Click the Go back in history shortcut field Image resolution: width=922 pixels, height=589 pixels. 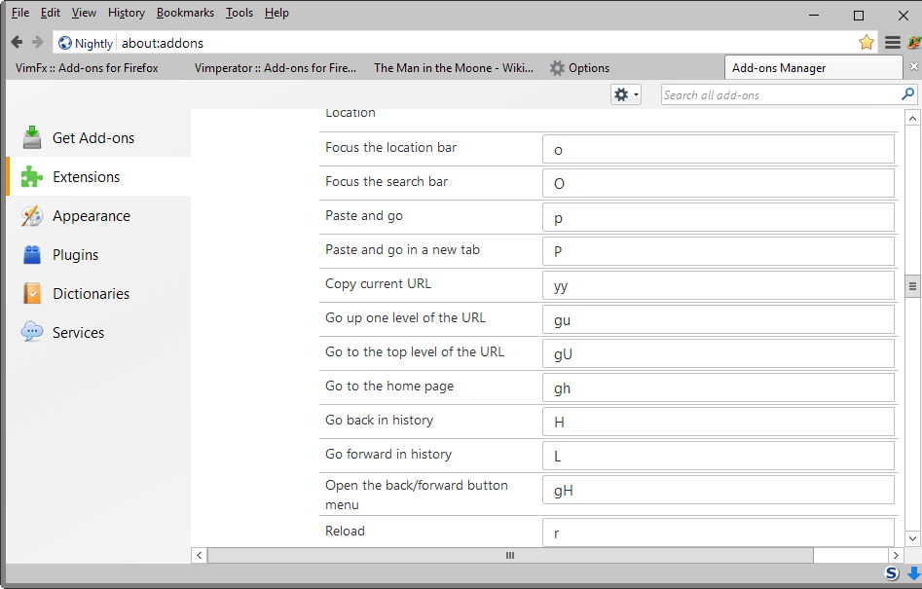pyautogui.click(x=718, y=423)
